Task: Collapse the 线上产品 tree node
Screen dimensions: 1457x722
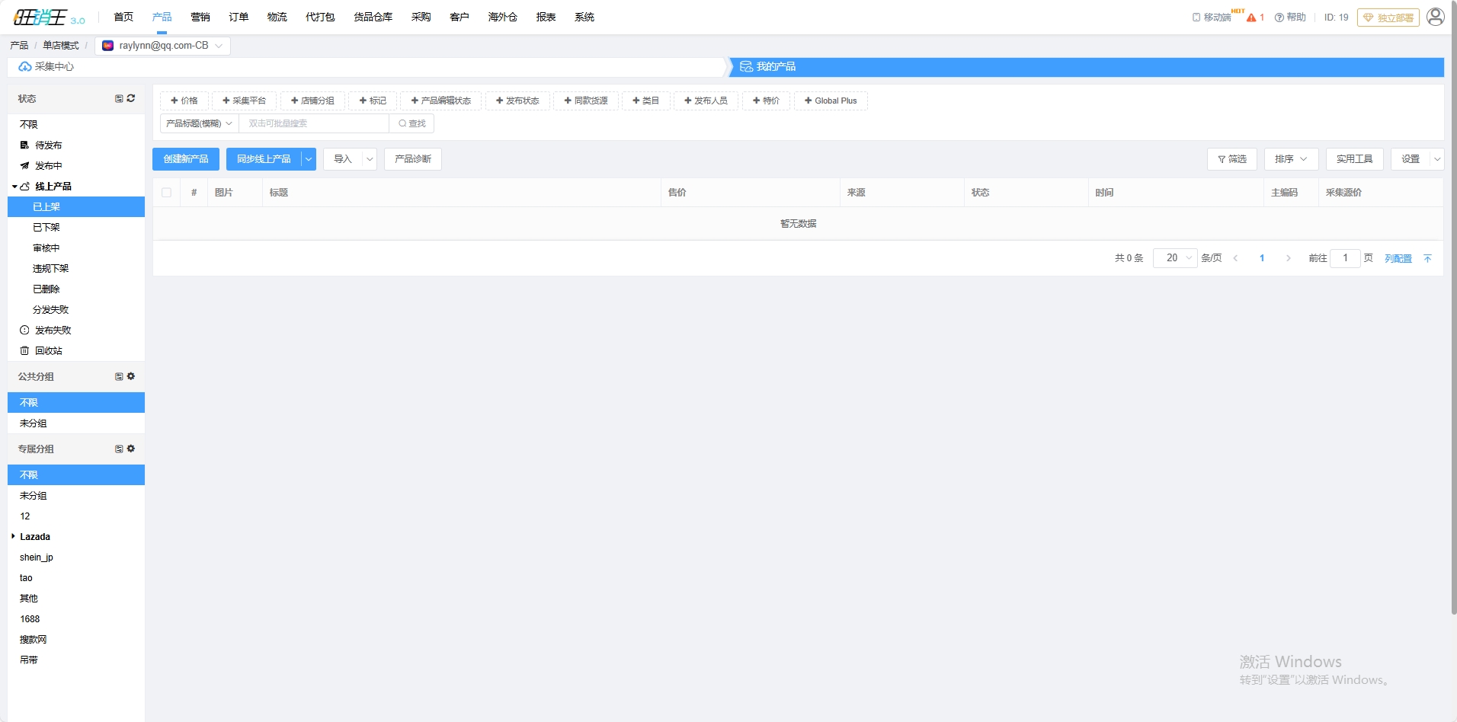Action: click(x=14, y=187)
